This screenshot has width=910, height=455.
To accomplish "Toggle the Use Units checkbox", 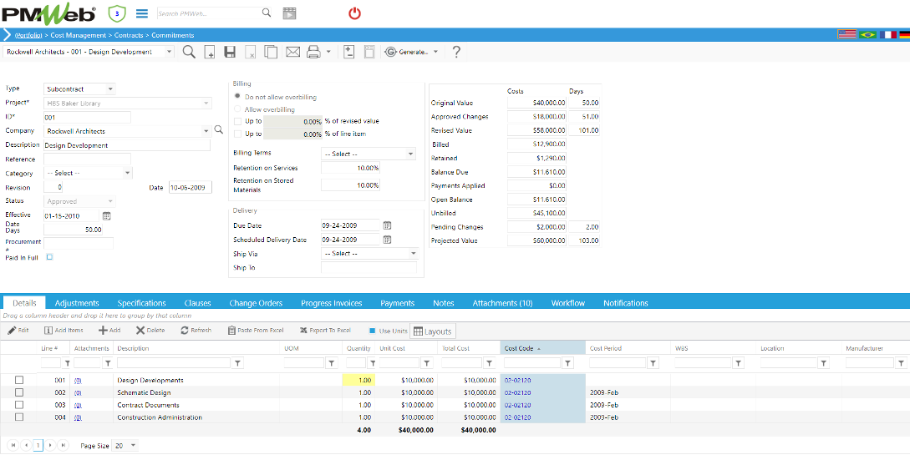I will (x=373, y=331).
